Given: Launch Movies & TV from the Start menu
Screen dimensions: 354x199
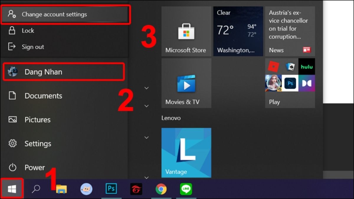Looking at the screenshot, I should [186, 83].
